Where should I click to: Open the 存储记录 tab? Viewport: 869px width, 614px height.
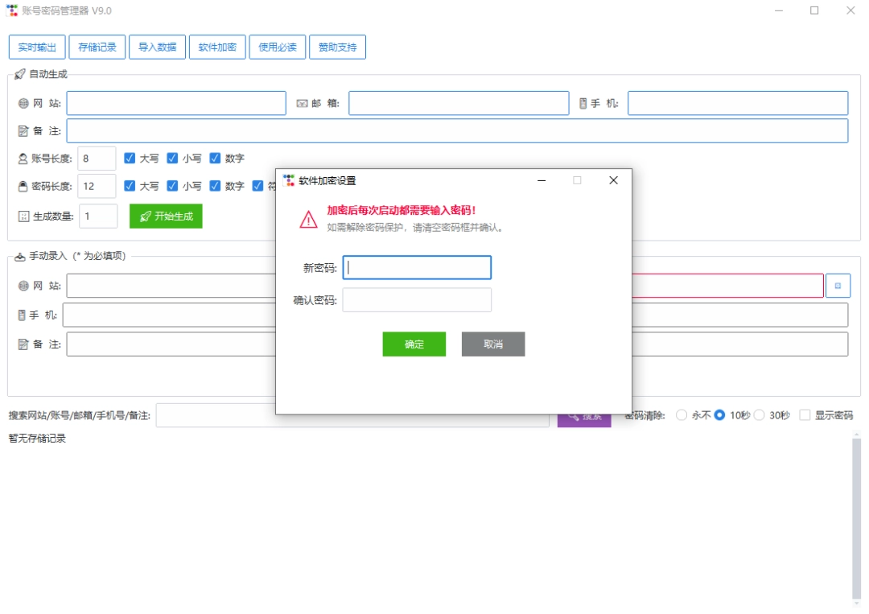point(97,47)
